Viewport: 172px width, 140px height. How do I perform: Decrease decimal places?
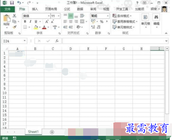pyautogui.click(x=99, y=27)
